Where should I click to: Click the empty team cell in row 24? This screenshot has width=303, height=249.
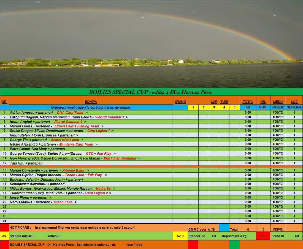(x=91, y=221)
